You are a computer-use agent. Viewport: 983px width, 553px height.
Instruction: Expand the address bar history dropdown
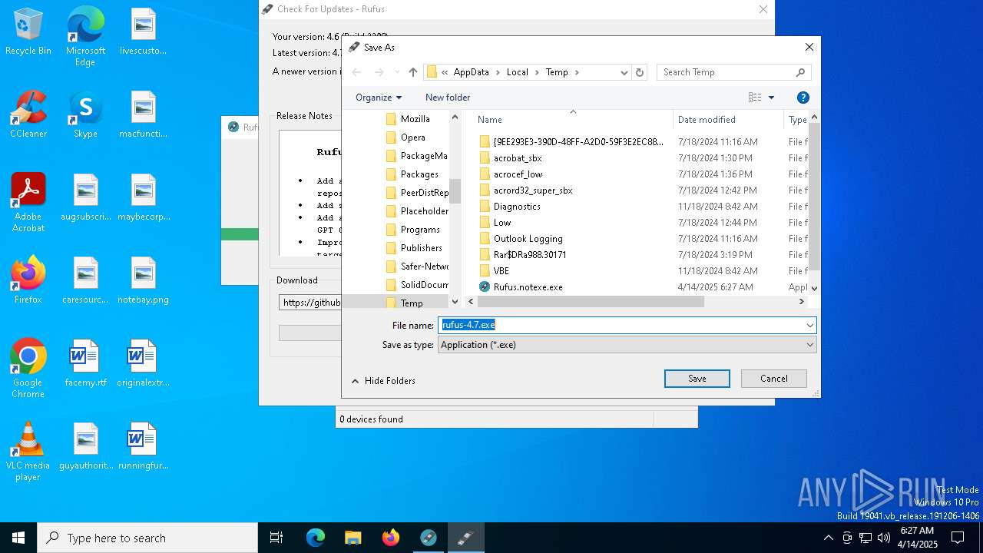click(x=624, y=72)
